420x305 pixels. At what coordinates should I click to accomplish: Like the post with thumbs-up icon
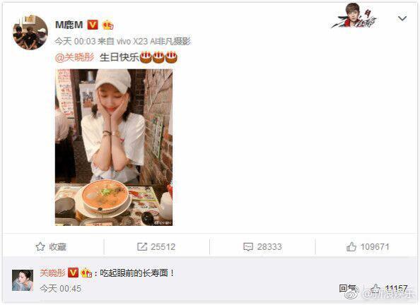click(x=351, y=246)
